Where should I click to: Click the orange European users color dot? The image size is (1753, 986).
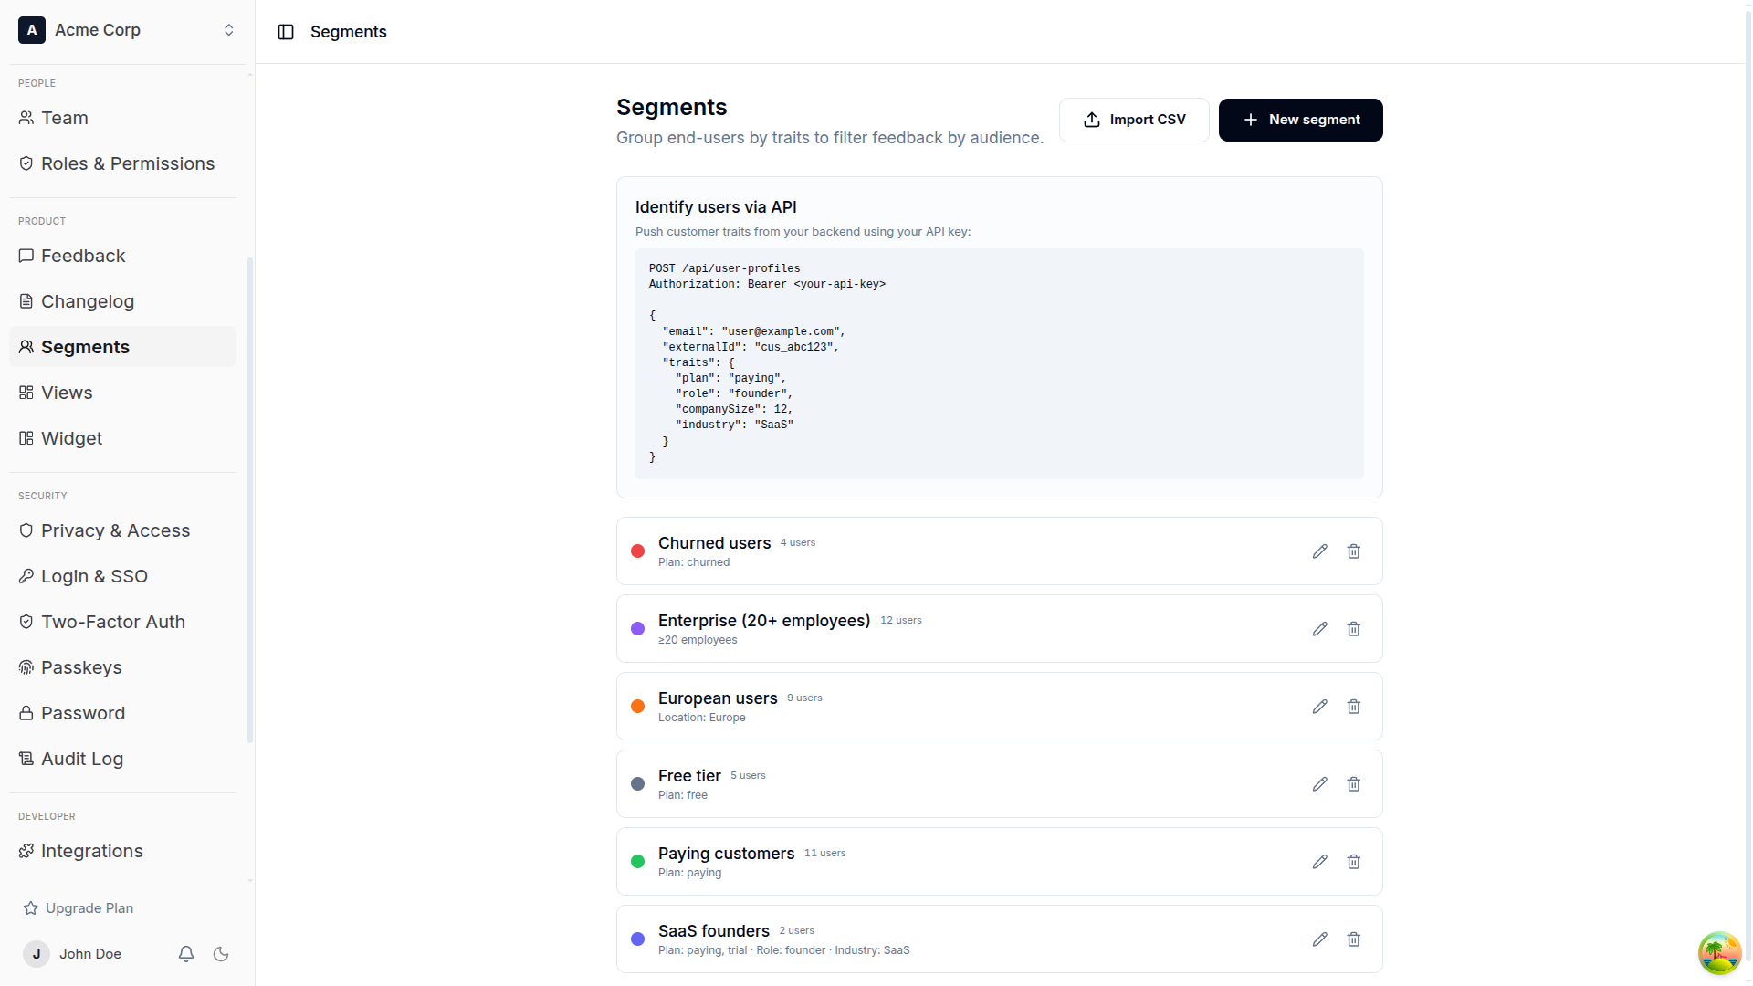638,707
